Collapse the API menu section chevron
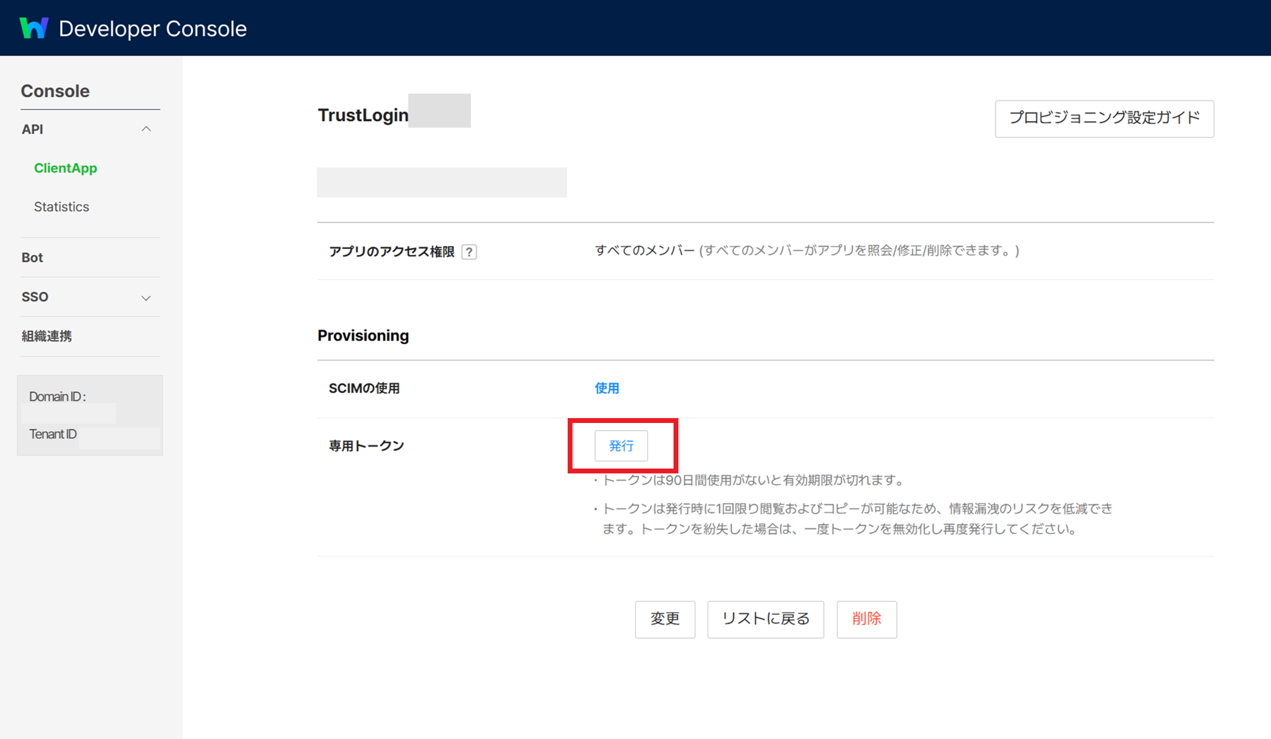1271x739 pixels. click(146, 129)
